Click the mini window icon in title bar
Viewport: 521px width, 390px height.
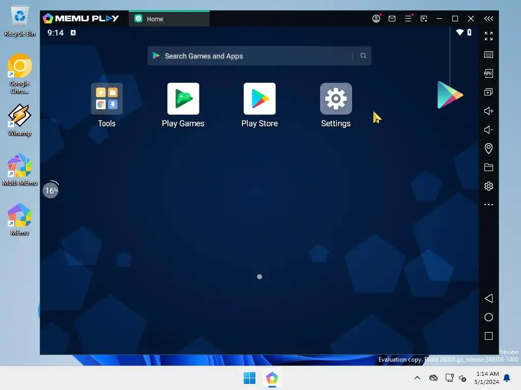(x=424, y=19)
